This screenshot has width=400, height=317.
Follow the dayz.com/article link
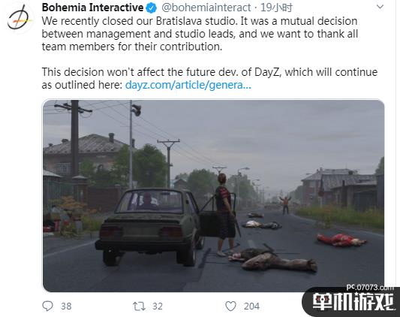click(188, 85)
